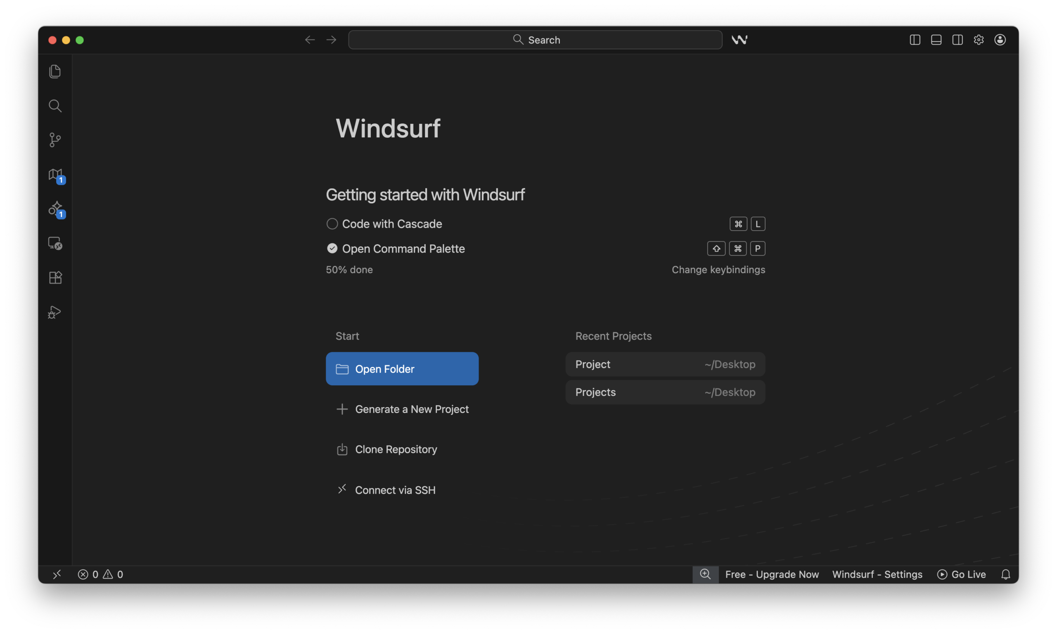Image resolution: width=1057 pixels, height=634 pixels.
Task: Toggle the bottom panel visibility
Action: click(x=936, y=39)
